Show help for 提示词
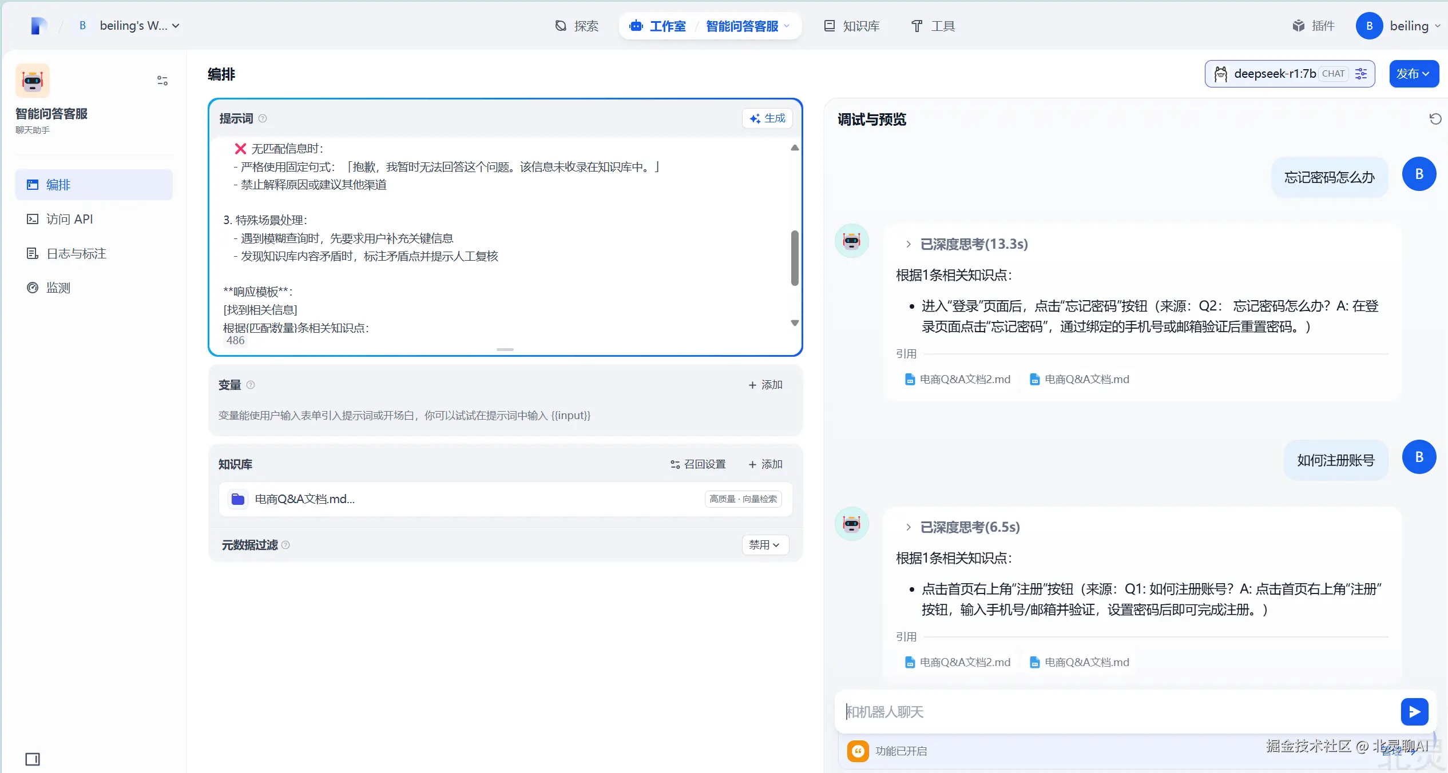Viewport: 1448px width, 773px height. [x=263, y=118]
